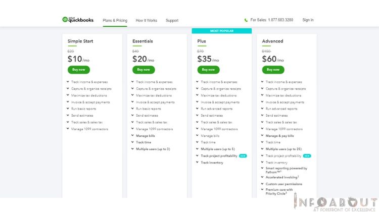Viewport: 379px width, 212px height.
Task: Click the green phone icon near For Sales
Action: point(246,20)
